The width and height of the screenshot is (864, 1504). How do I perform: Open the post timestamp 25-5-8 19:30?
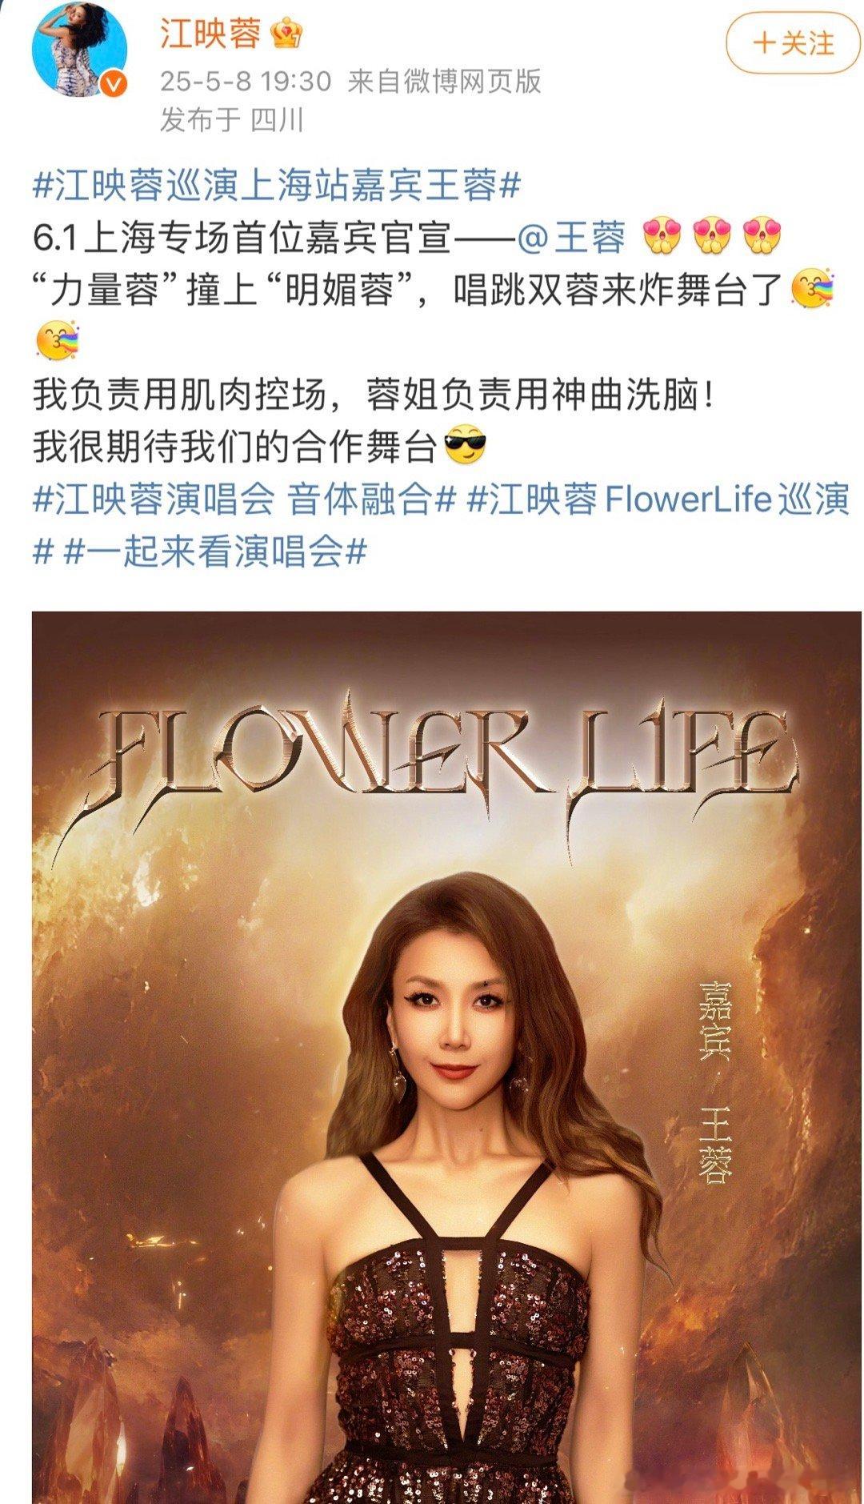click(x=246, y=81)
